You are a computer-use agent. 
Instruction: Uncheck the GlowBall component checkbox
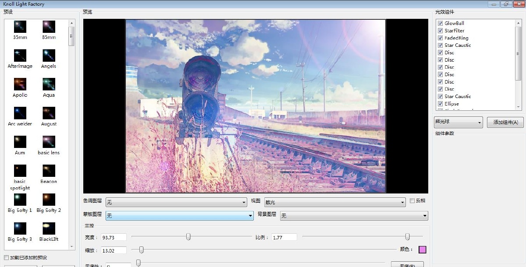coord(440,23)
